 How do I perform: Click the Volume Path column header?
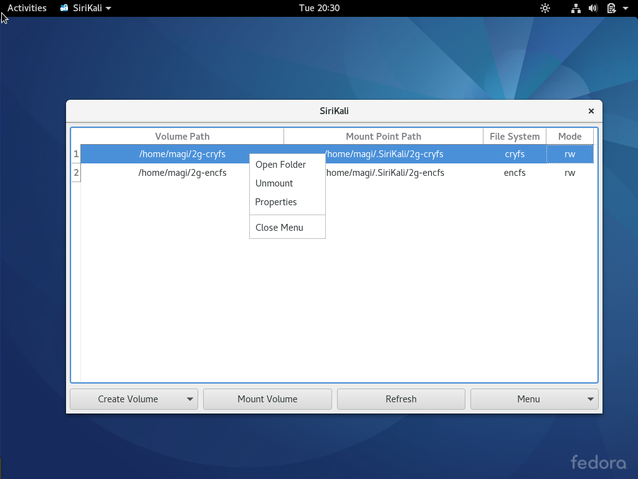[x=183, y=137]
